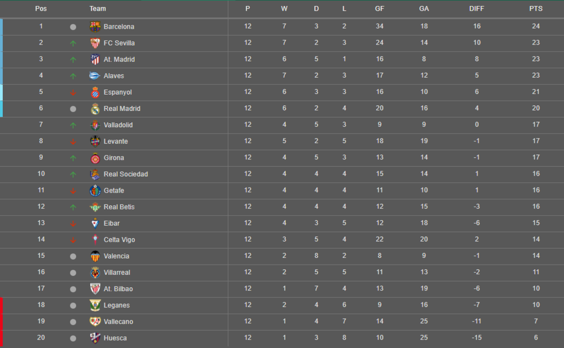Image resolution: width=564 pixels, height=348 pixels.
Task: Click the Pos column header
Action: pyautogui.click(x=41, y=8)
